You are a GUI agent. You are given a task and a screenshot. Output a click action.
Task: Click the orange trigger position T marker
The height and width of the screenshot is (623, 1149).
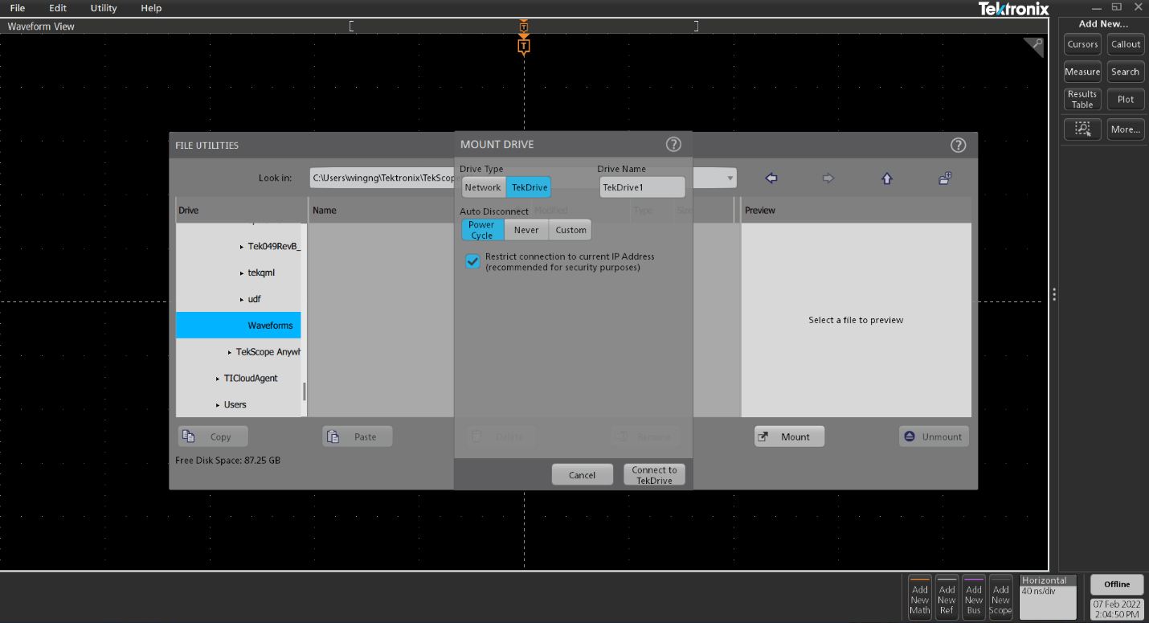pos(524,47)
